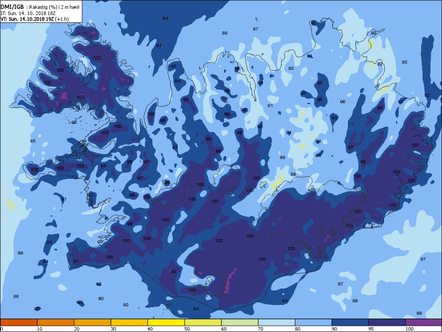Click the 'VT: Sun. 14.10.2018 19Z (+1 h)' line

(34, 19)
